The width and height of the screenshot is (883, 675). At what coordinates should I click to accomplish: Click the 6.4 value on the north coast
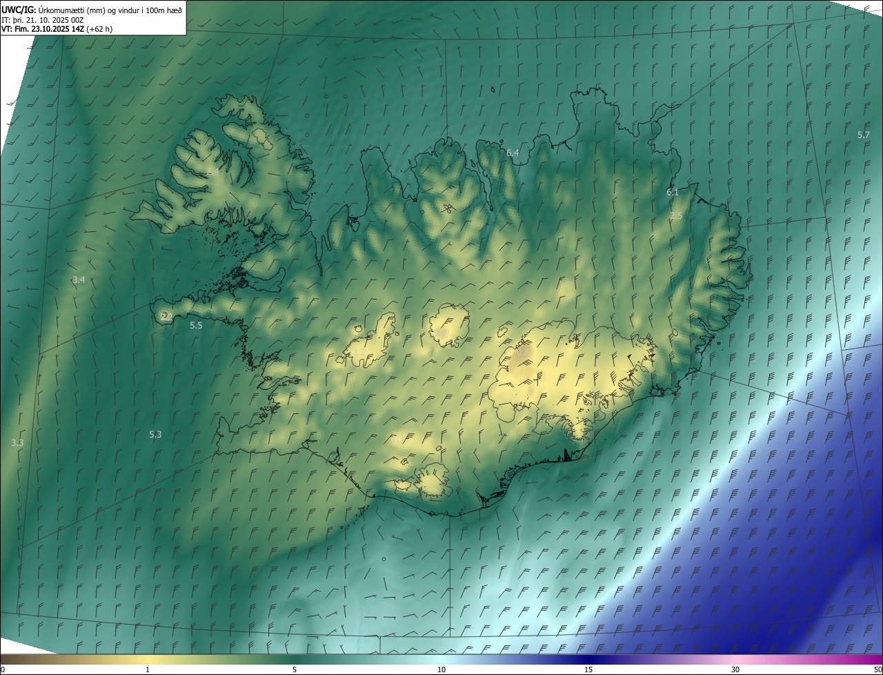[x=513, y=153]
